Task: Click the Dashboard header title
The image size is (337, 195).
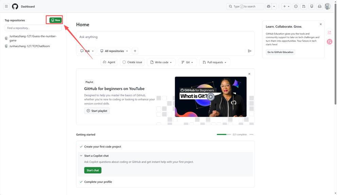Action: tap(28, 6)
